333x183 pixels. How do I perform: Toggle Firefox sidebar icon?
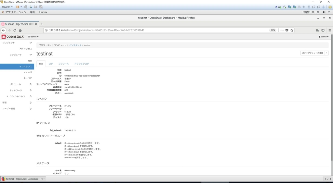click(323, 30)
